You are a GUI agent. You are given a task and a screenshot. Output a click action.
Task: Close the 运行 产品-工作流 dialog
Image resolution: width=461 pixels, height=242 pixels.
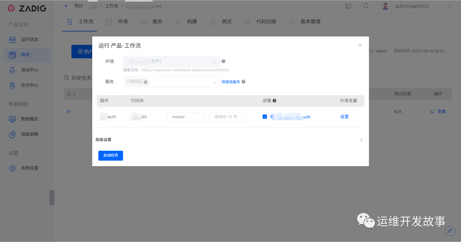[x=360, y=45]
